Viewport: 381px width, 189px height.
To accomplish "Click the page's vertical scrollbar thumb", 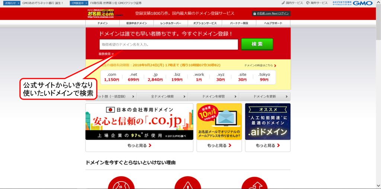I will [378, 22].
